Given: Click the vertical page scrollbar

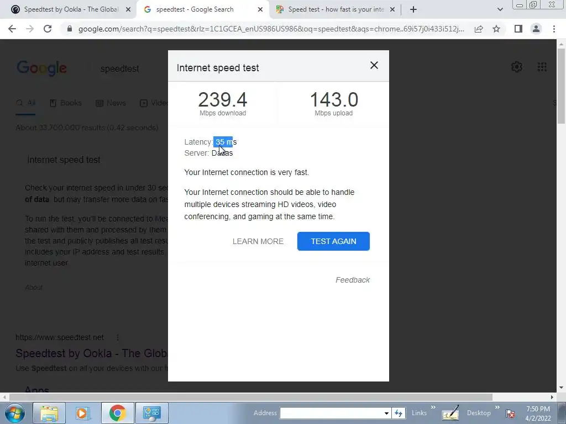Looking at the screenshot, I should [562, 87].
